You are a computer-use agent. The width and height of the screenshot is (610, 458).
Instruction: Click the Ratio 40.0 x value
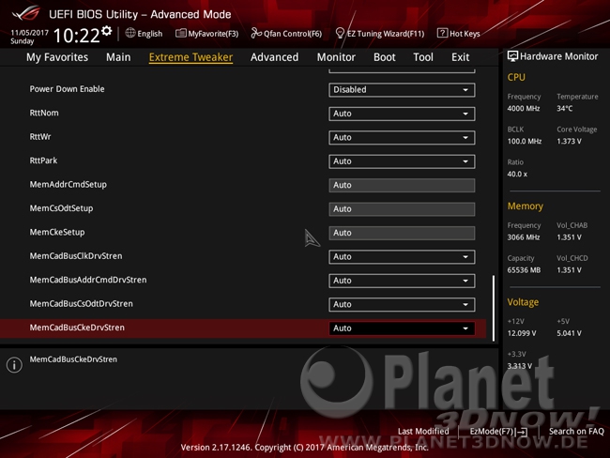tap(517, 174)
